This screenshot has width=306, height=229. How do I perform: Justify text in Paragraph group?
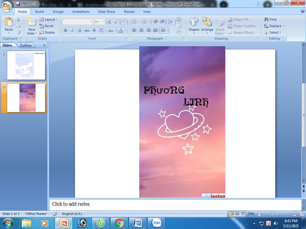tap(155, 30)
